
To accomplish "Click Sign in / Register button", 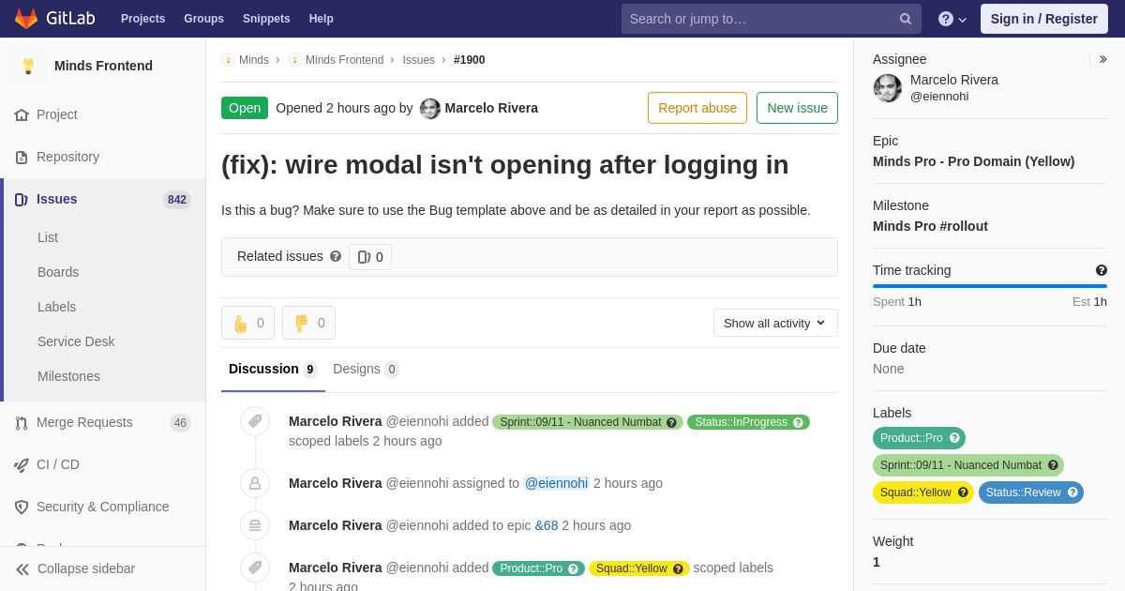I will (1044, 19).
